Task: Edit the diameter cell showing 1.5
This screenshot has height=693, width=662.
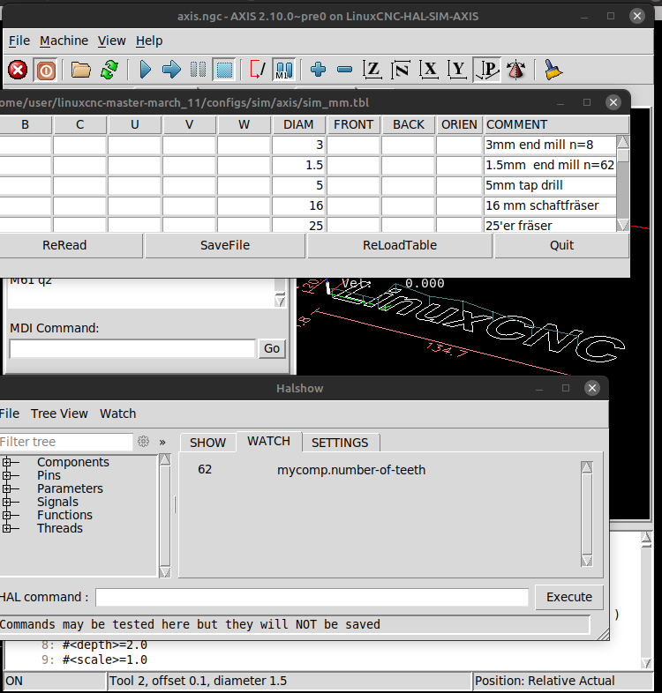Action: pyautogui.click(x=298, y=165)
